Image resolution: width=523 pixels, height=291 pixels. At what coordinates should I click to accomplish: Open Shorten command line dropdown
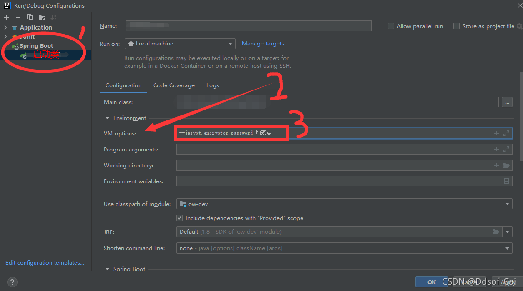344,248
